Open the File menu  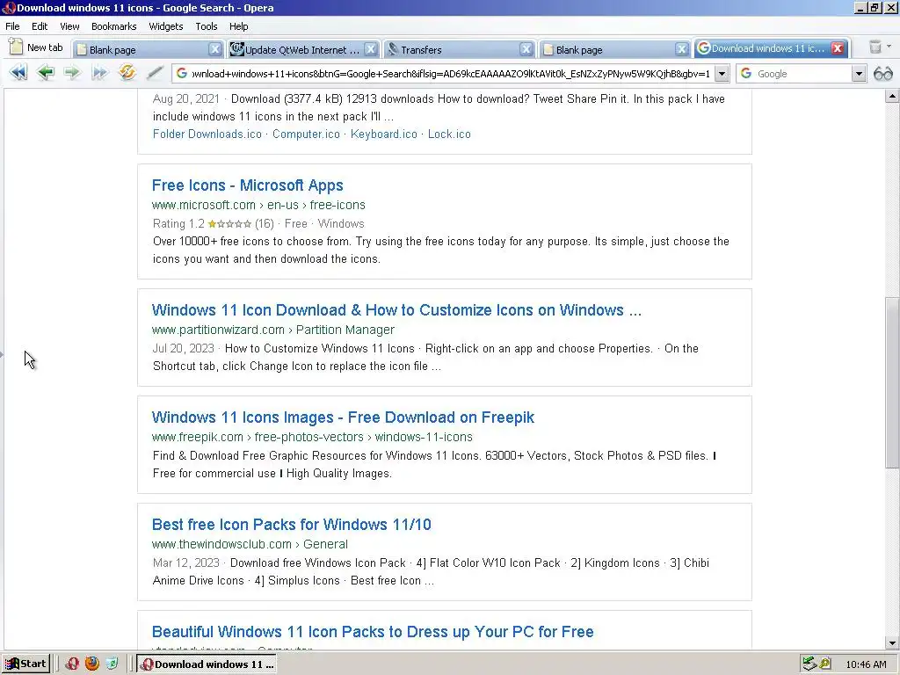12,26
